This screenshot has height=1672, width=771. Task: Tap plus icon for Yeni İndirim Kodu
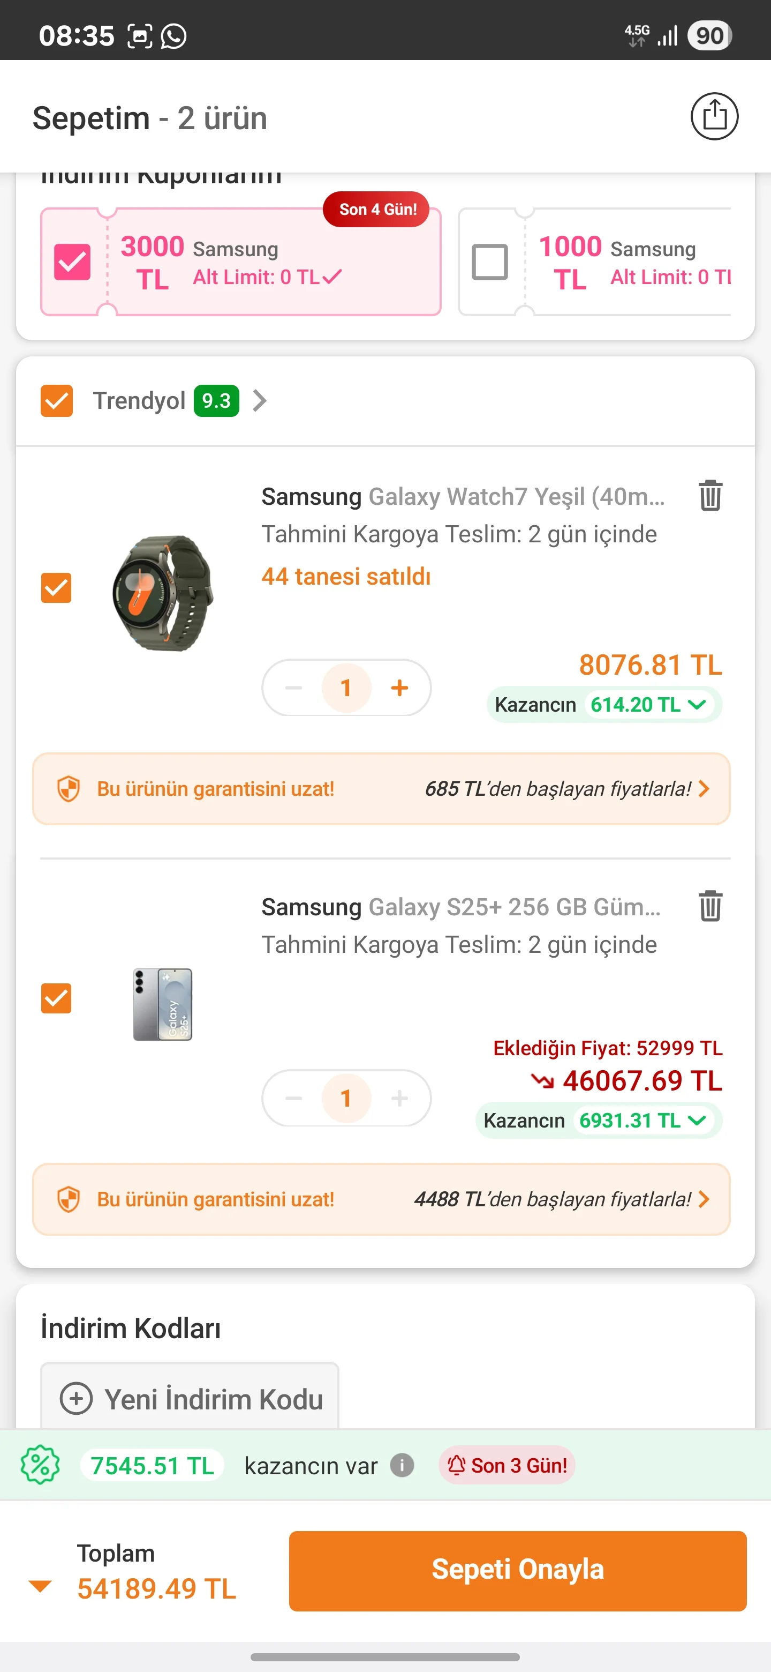(77, 1399)
